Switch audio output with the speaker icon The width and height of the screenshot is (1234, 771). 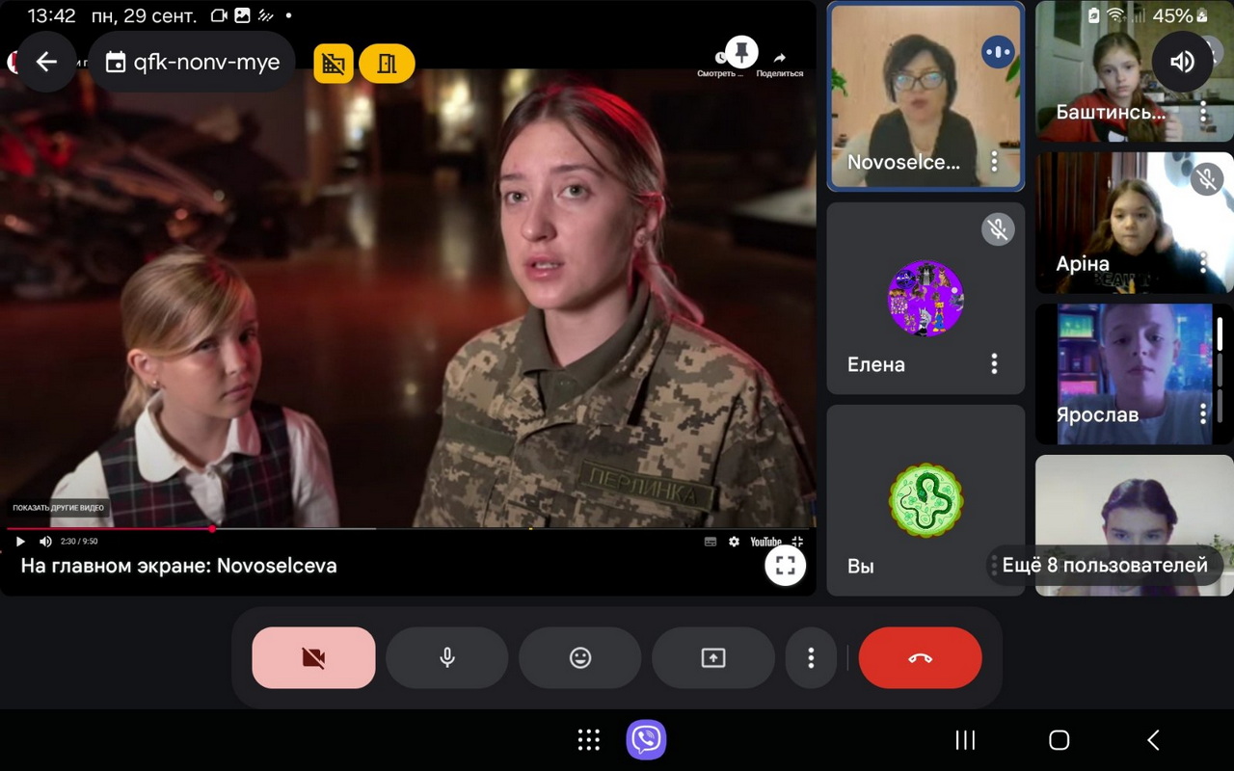coord(1181,63)
